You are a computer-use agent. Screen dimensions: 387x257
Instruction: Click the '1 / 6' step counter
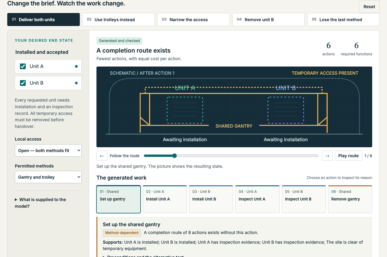click(x=368, y=156)
